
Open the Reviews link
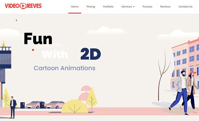[165, 7]
